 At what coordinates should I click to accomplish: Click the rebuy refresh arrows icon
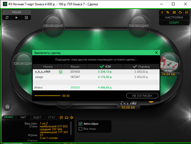pos(7,17)
